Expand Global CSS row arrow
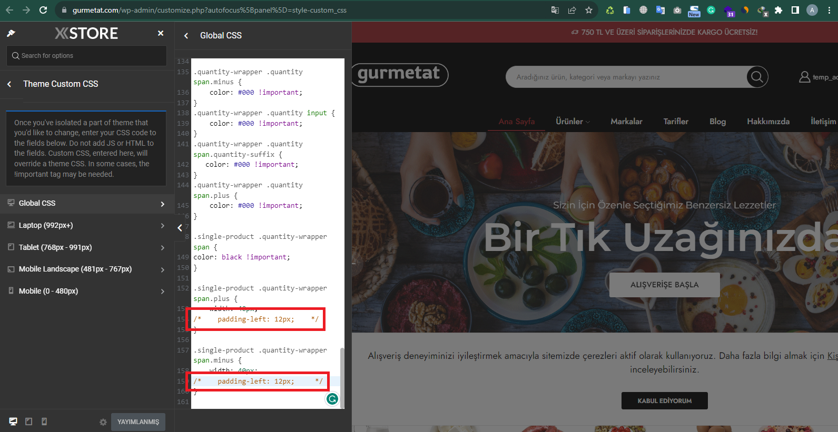Viewport: 838px width, 432px height. tap(162, 204)
